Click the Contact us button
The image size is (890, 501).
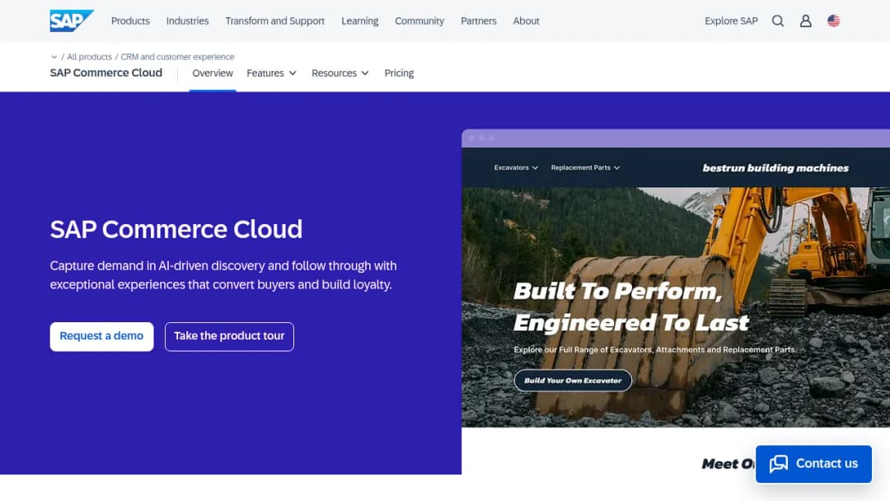click(x=813, y=464)
